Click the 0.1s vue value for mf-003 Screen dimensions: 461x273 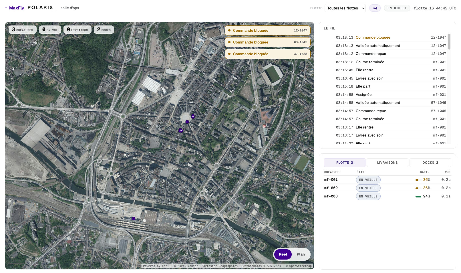(x=446, y=197)
